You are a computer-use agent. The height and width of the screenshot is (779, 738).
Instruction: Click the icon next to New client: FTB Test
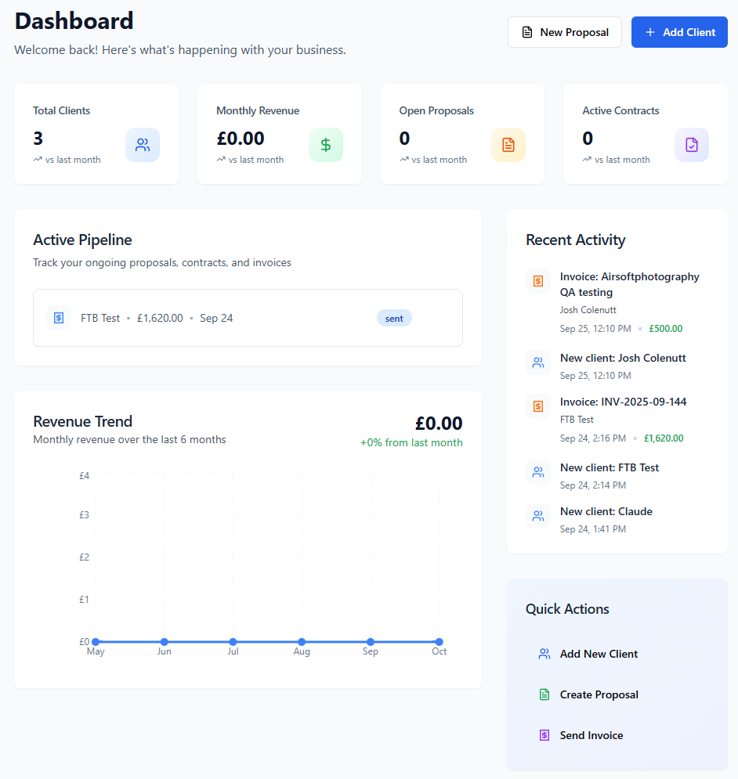[x=538, y=472]
